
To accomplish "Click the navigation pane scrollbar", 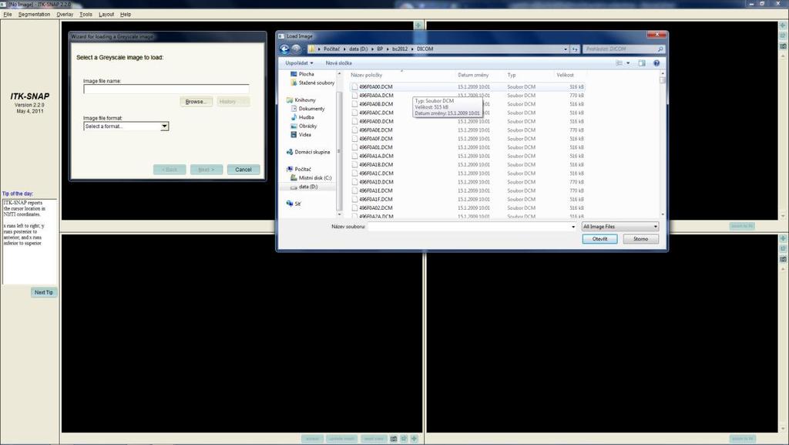I will coord(339,144).
